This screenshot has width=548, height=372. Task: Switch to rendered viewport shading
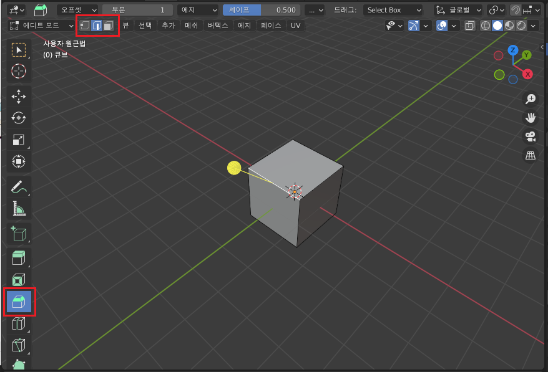point(521,26)
